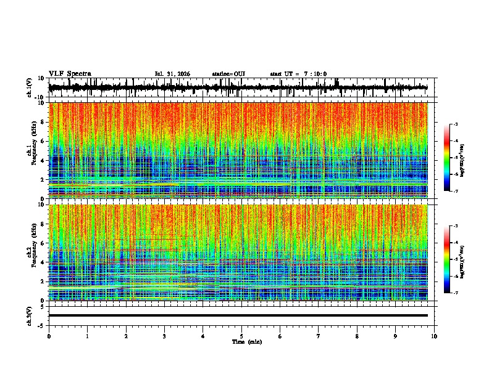
Task: Click the "start UT = 7:10:0" header text
Action: click(298, 74)
